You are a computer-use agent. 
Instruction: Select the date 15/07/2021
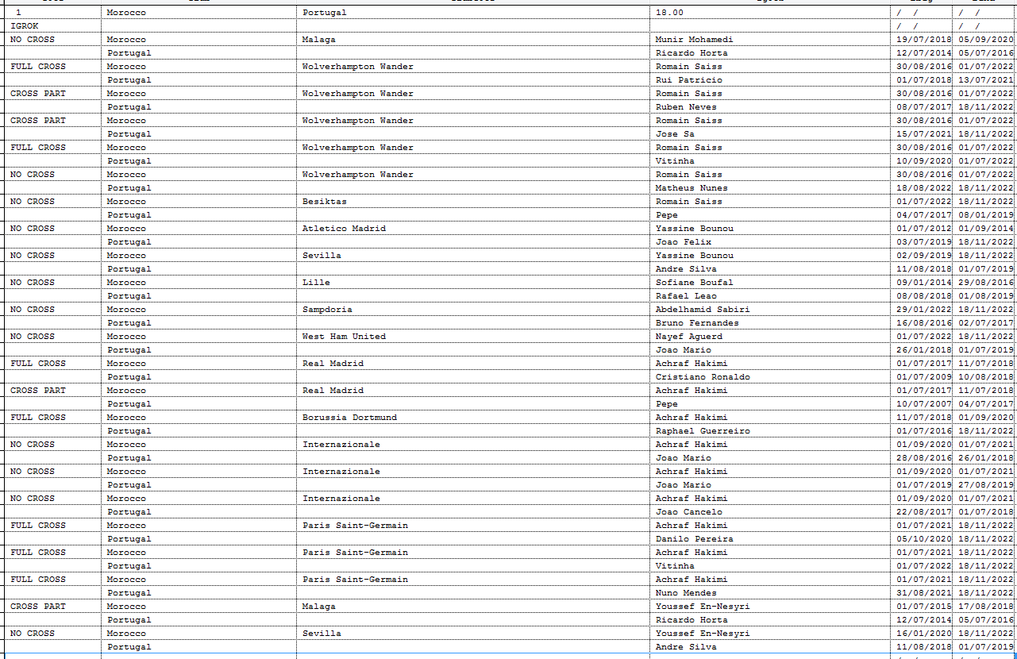pos(923,134)
